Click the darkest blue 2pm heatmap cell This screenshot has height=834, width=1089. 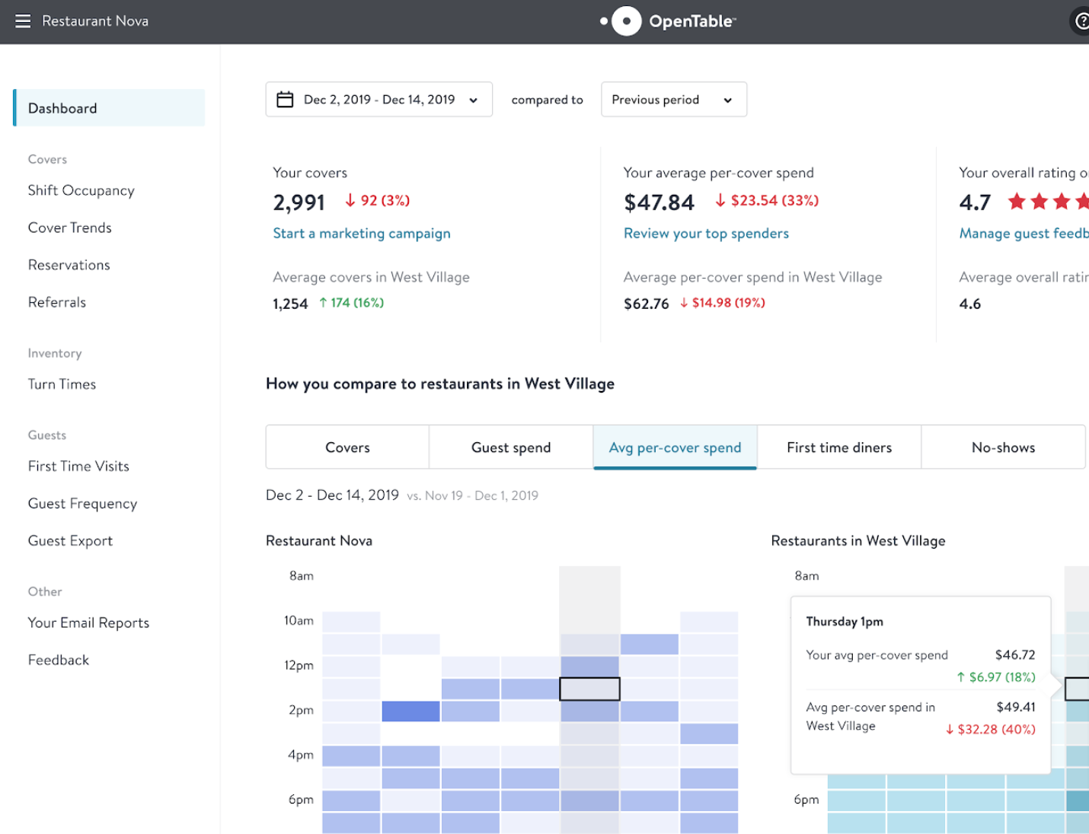tap(410, 711)
